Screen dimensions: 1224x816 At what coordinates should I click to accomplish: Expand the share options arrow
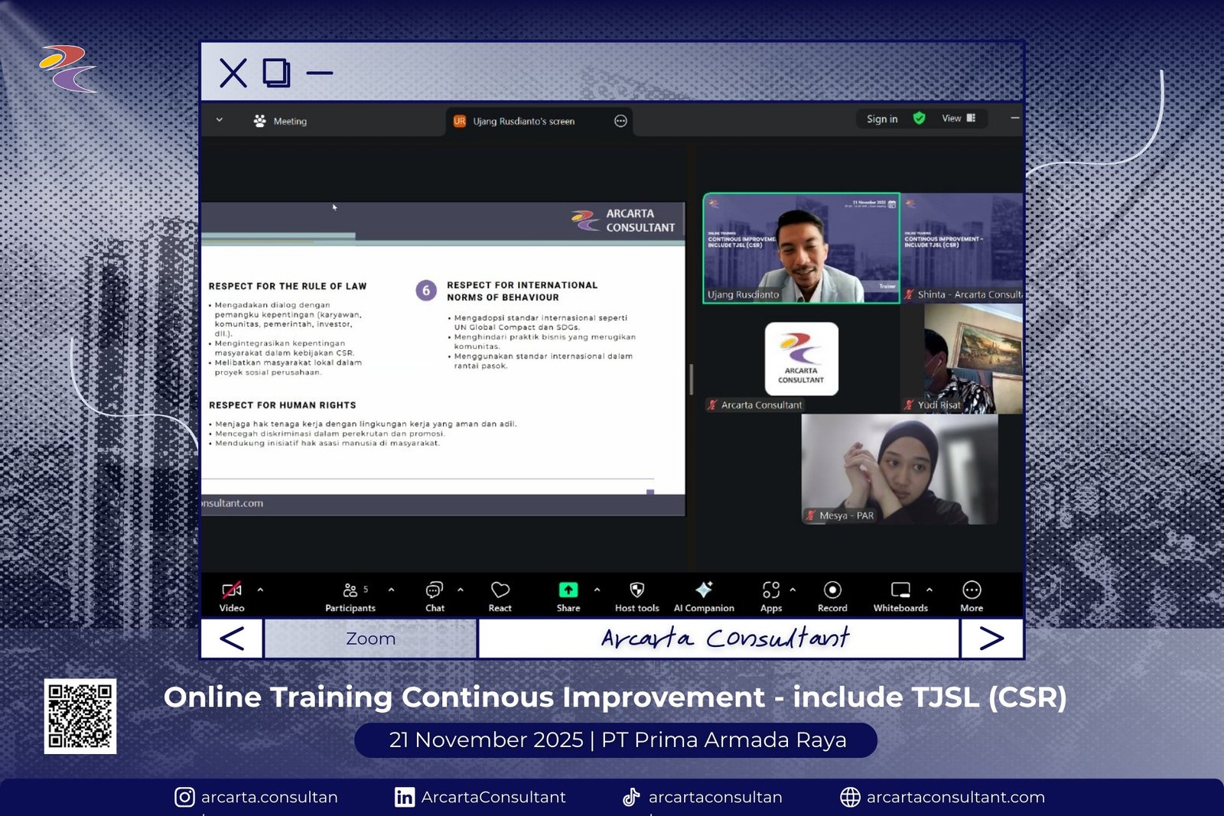click(x=597, y=590)
